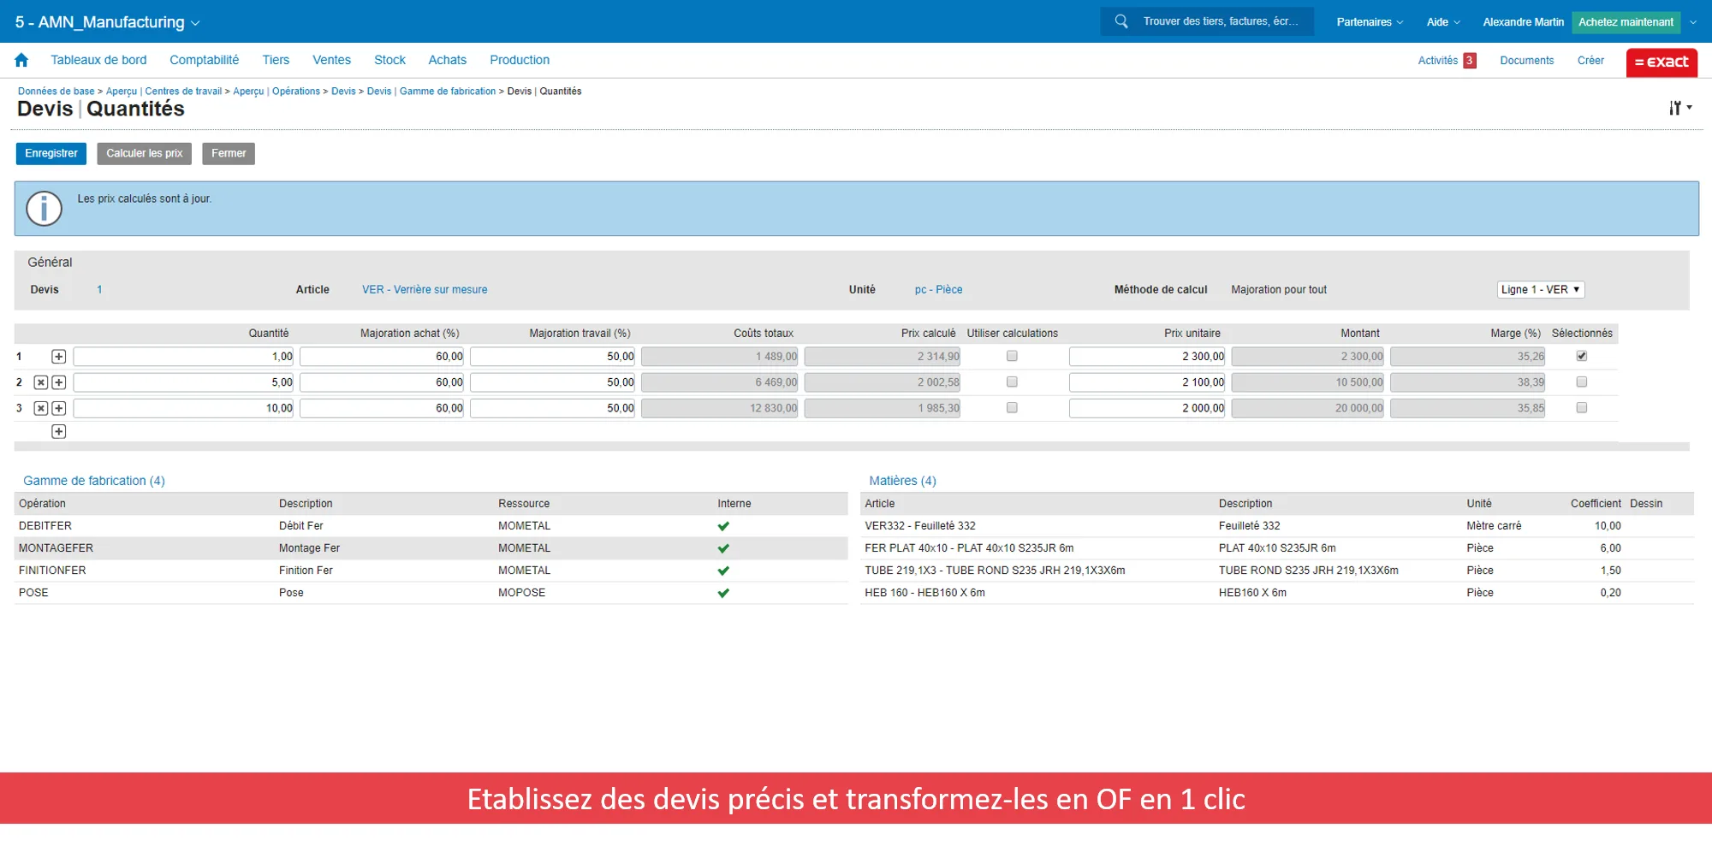This screenshot has height=846, width=1712.
Task: Click the Prix unitaire field showing 2 100,00
Action: pyautogui.click(x=1147, y=382)
